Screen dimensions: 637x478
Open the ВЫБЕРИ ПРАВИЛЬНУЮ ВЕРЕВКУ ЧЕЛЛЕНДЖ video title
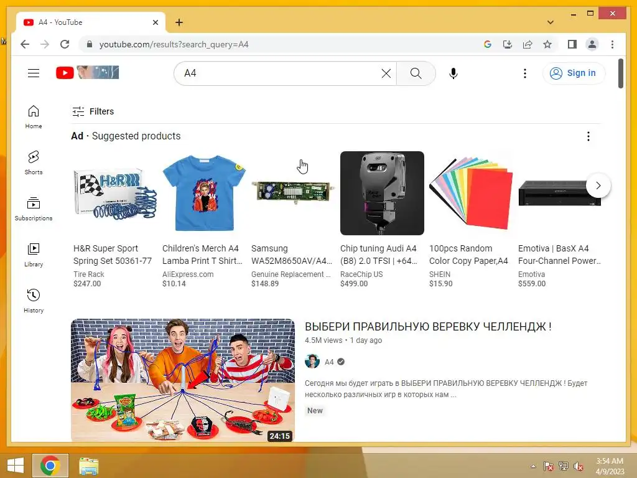[428, 326]
